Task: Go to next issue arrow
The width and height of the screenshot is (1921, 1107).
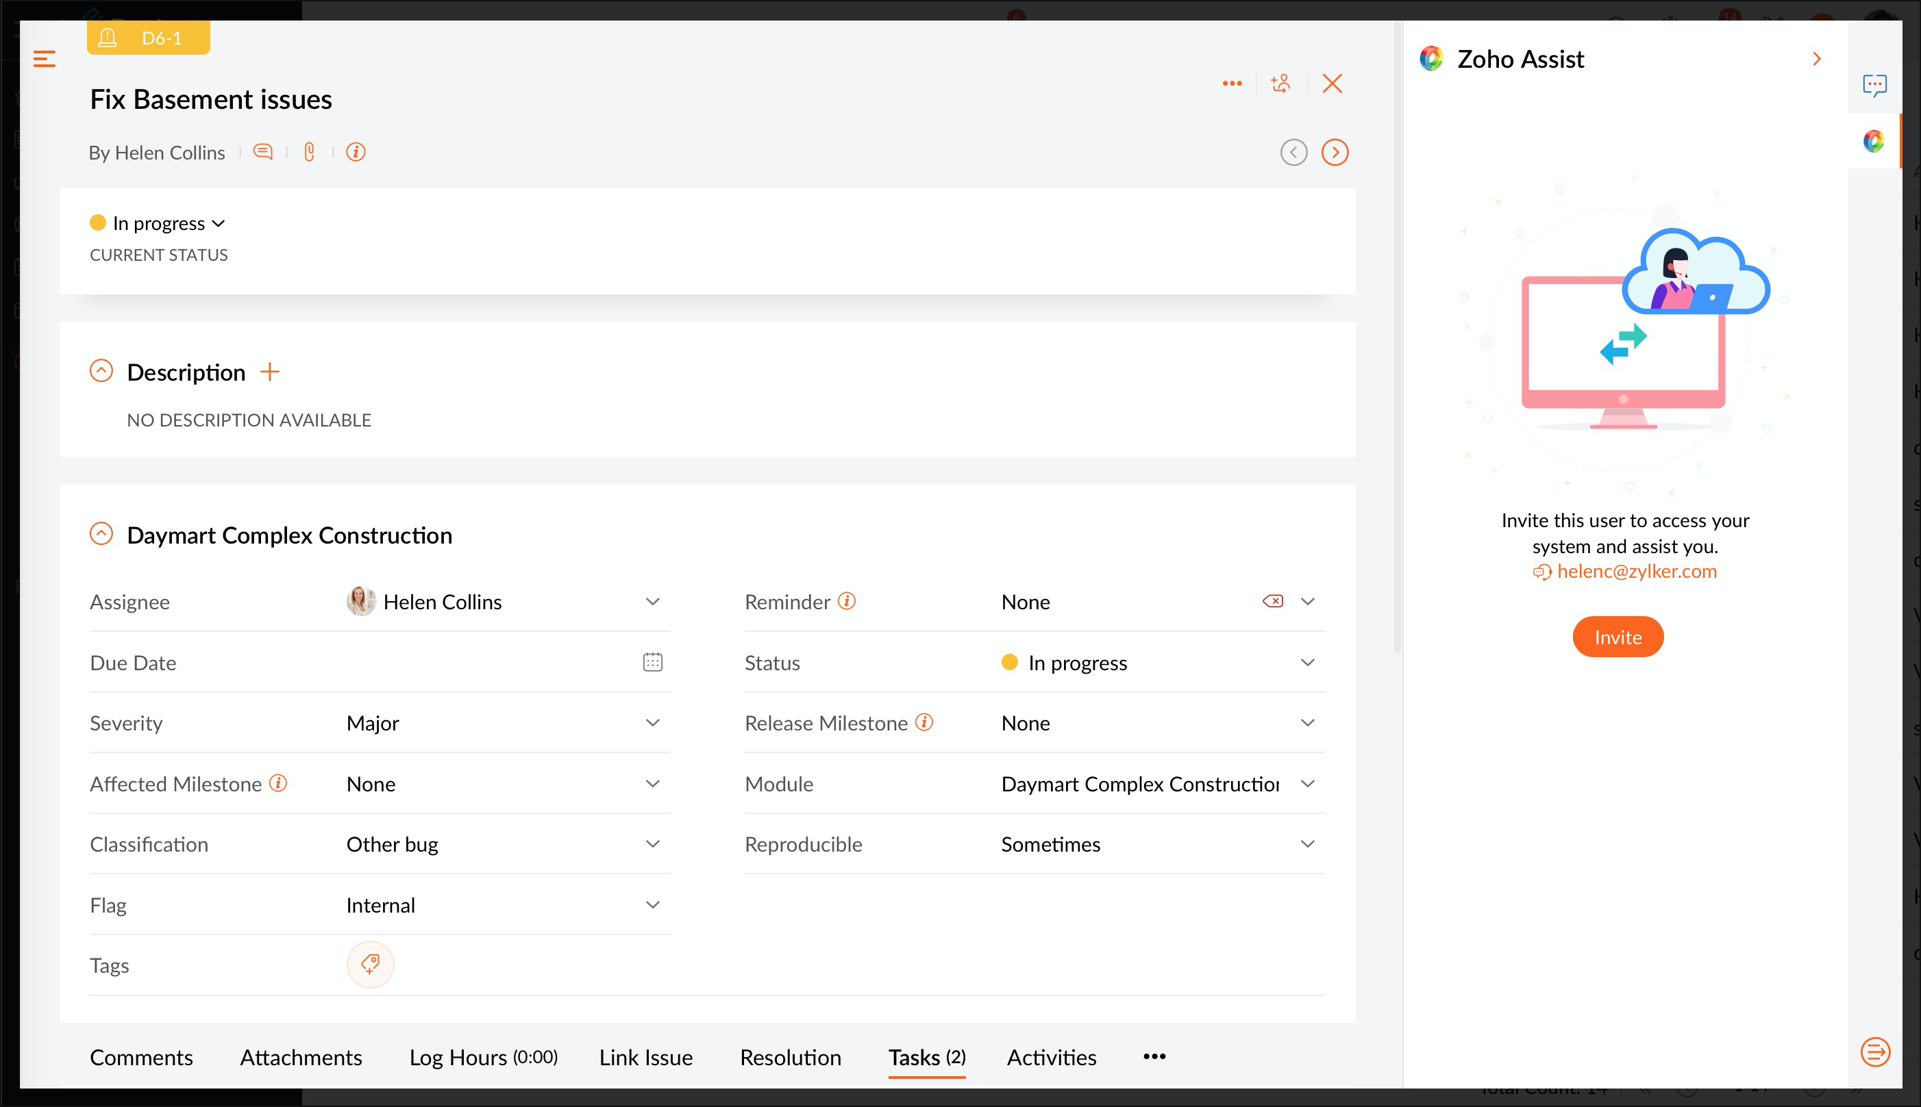Action: pos(1335,152)
